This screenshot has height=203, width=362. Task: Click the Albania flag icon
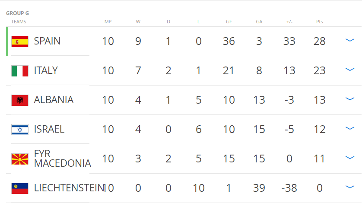(x=20, y=100)
